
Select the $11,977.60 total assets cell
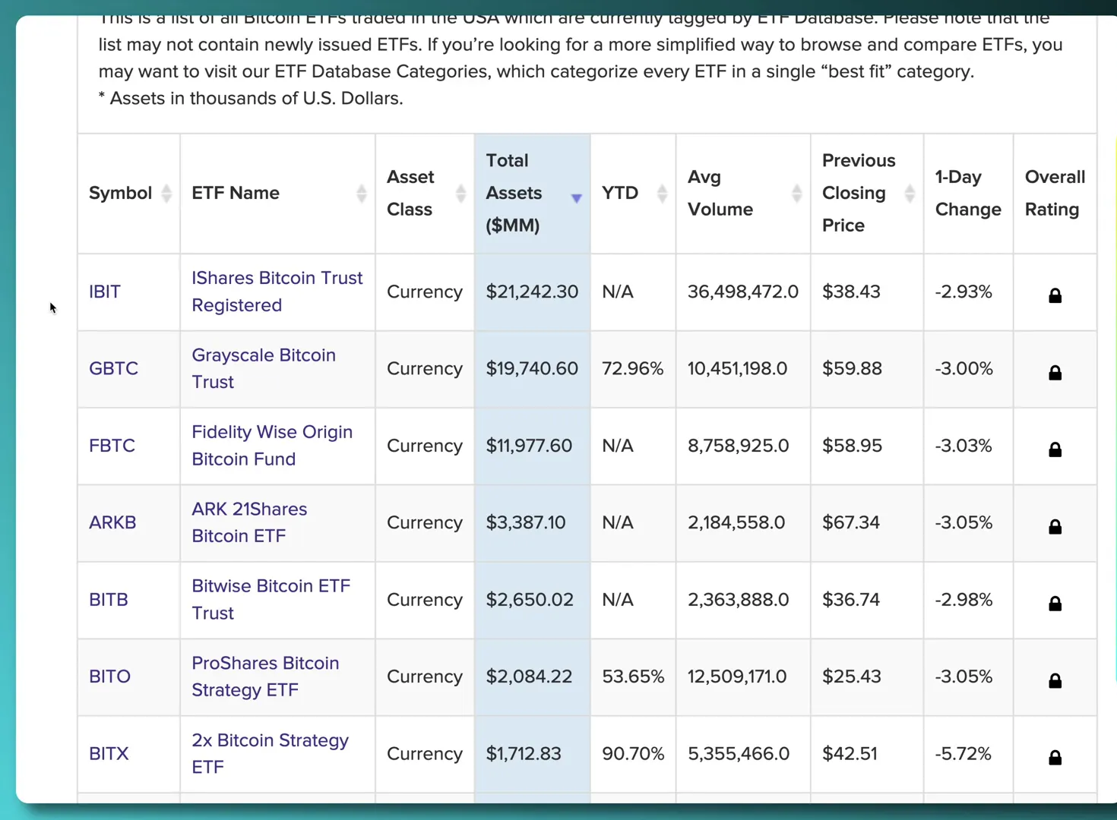pyautogui.click(x=532, y=446)
